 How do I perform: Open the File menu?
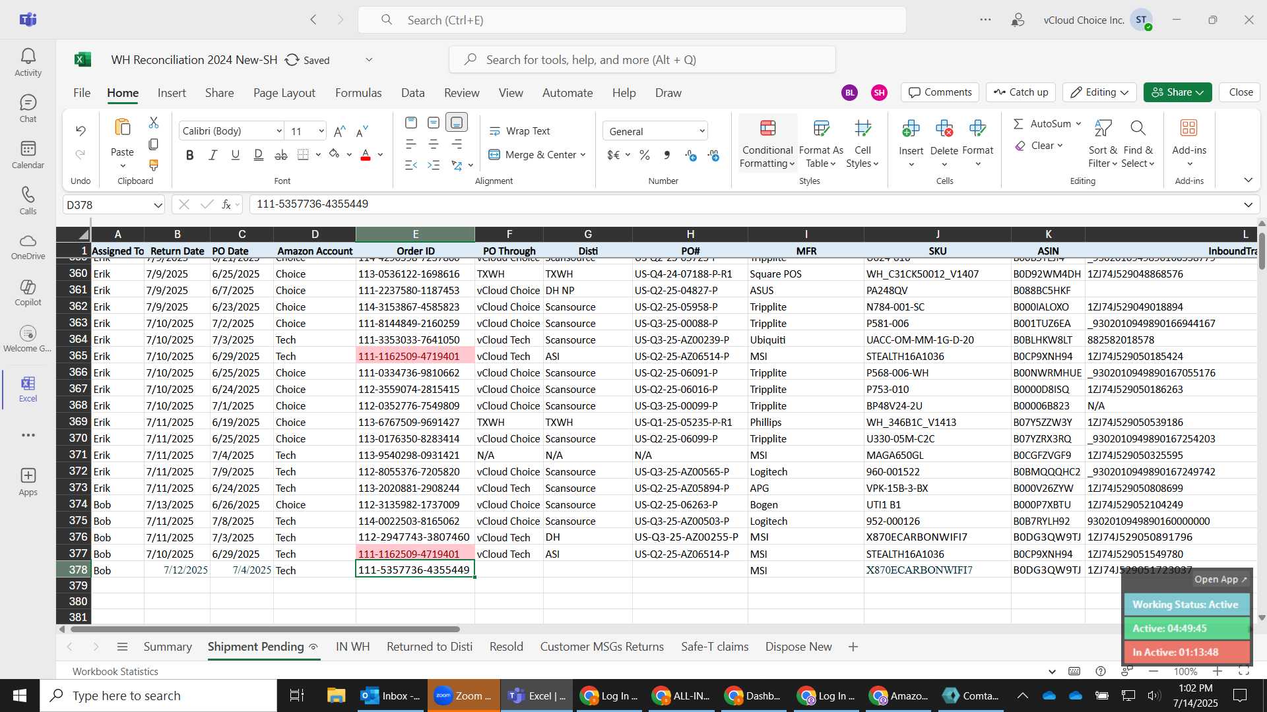point(82,93)
